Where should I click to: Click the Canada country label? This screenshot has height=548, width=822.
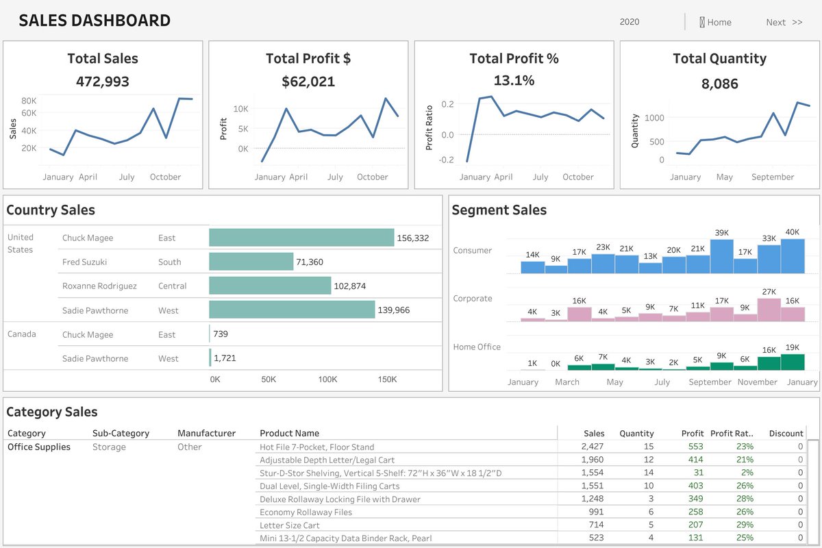21,334
